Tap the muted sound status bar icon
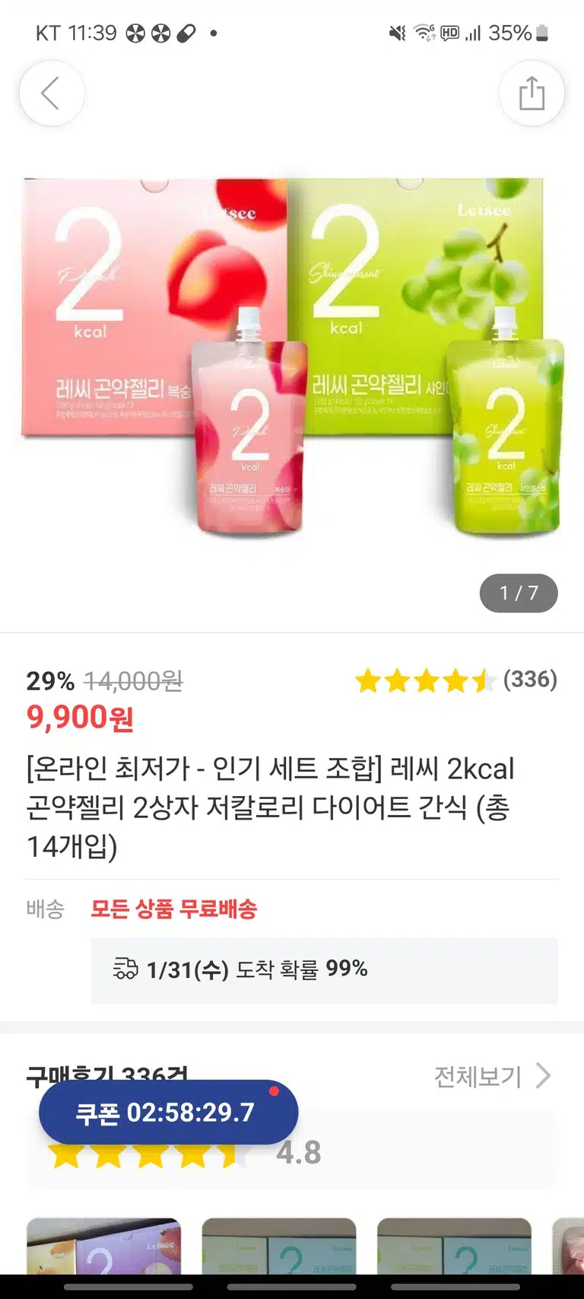This screenshot has height=1299, width=584. (x=398, y=33)
